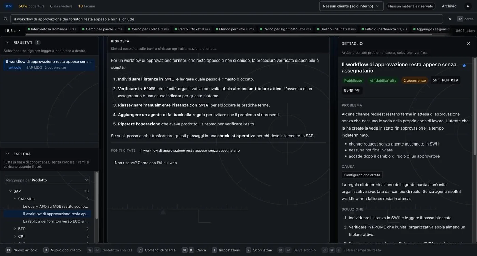The image size is (477, 256).
Task: Open the 'Impostazioni' settings label
Action: [x=230, y=250]
